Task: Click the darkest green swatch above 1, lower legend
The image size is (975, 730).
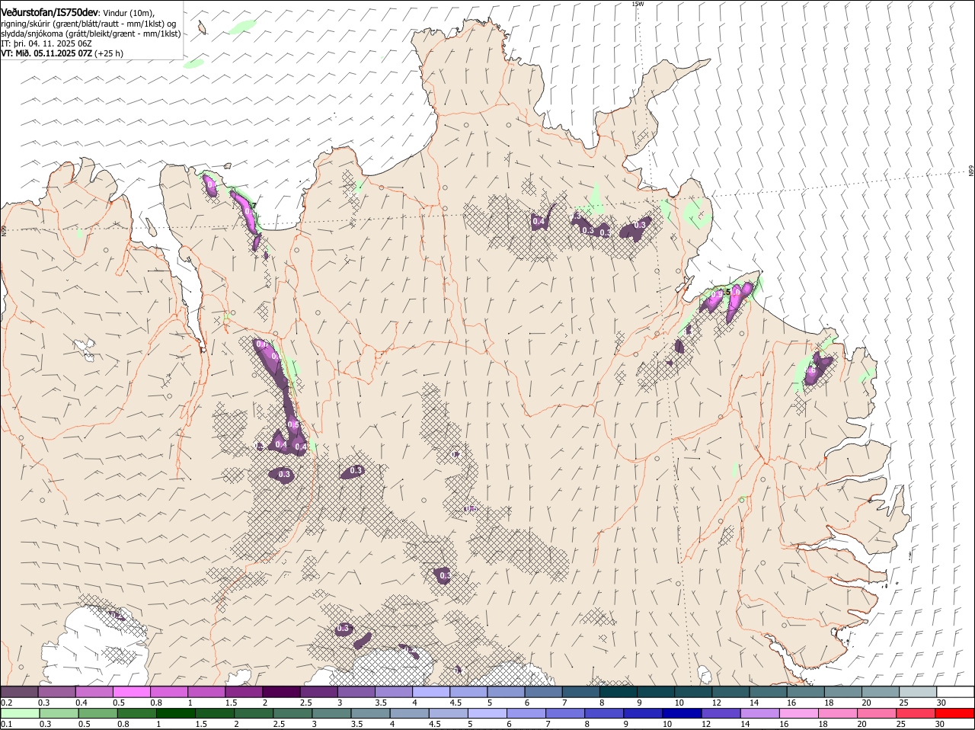Action: [x=177, y=714]
